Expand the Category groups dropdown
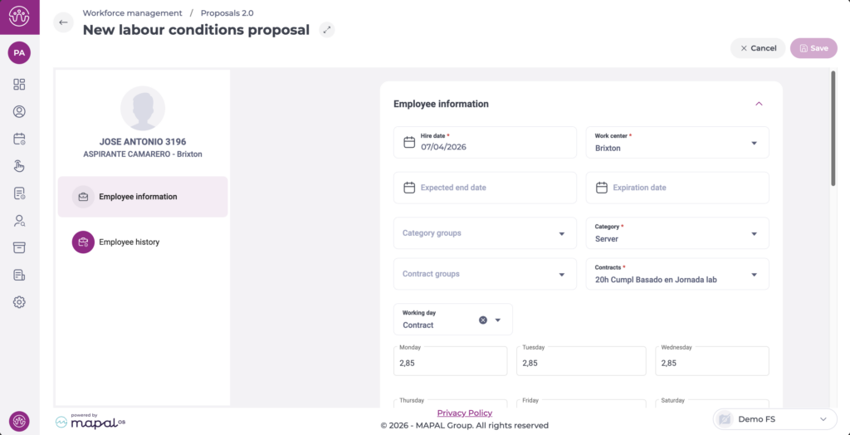The width and height of the screenshot is (850, 435). 485,233
